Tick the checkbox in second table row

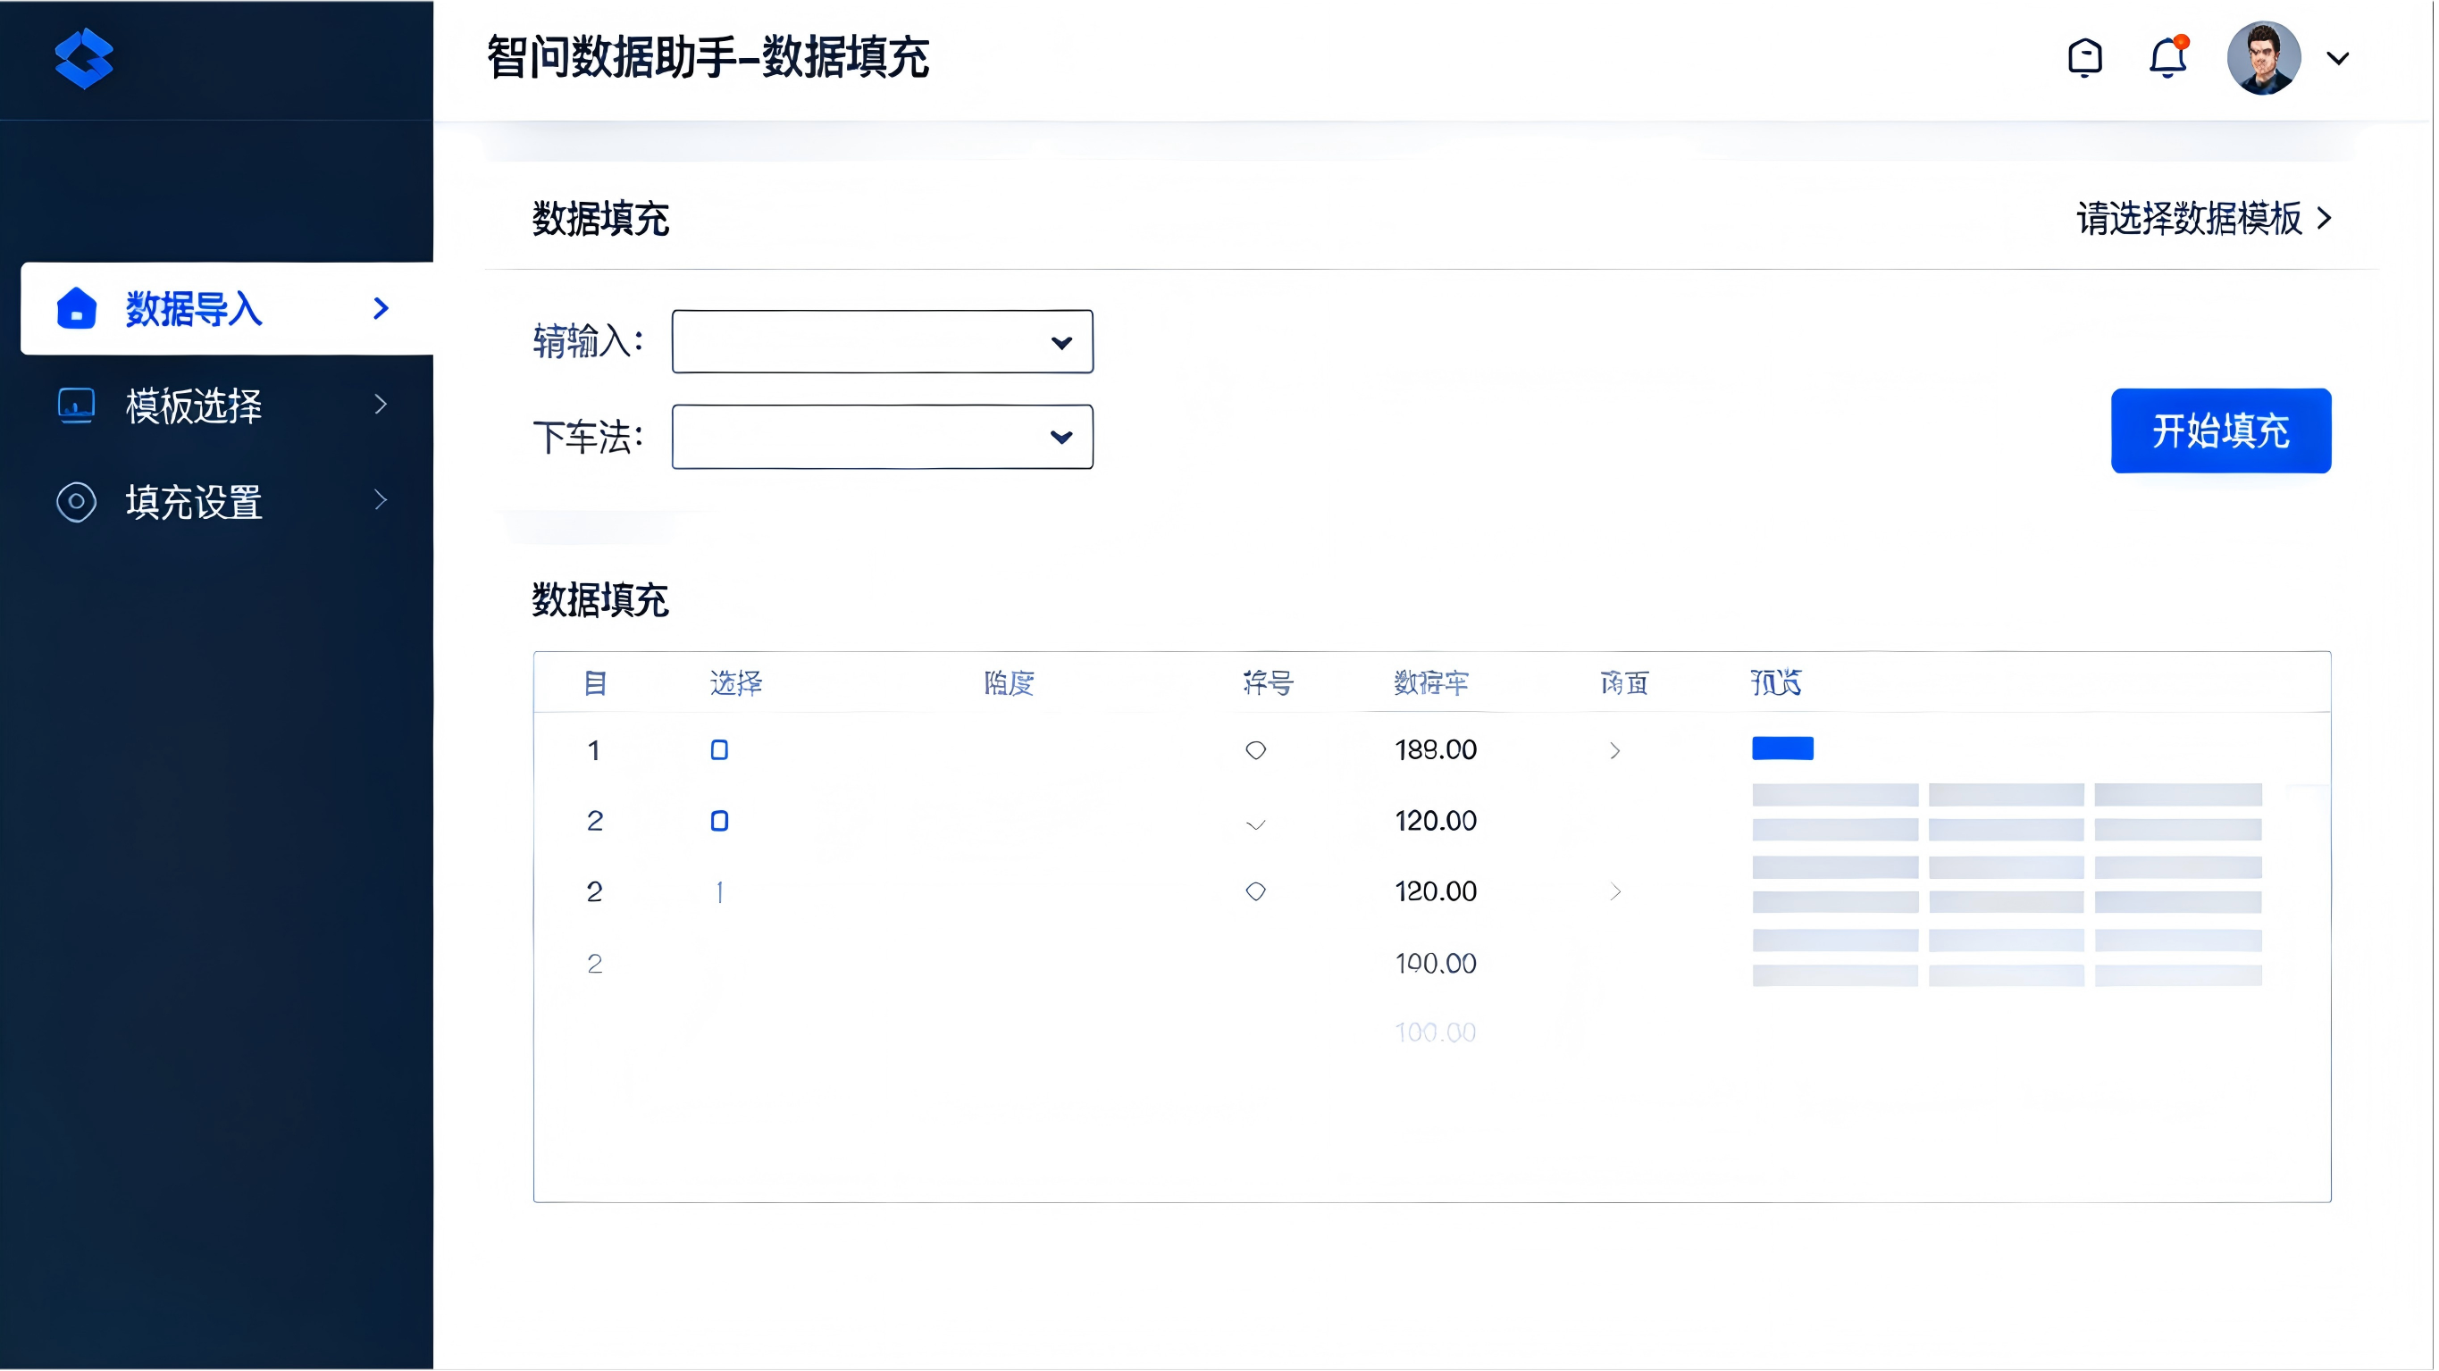719,821
